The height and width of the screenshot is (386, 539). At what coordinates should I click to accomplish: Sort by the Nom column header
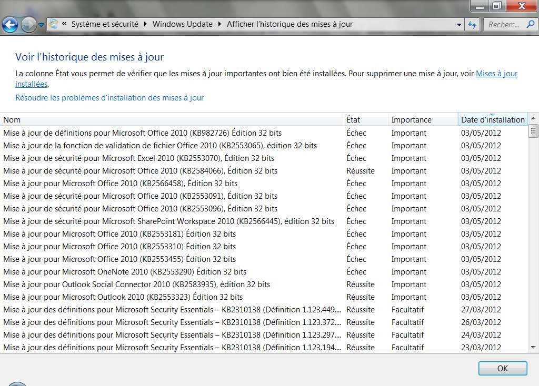point(12,120)
